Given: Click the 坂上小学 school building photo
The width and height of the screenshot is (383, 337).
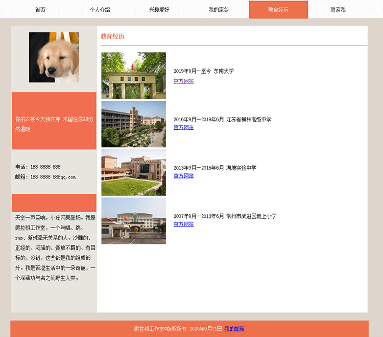Looking at the screenshot, I should (134, 221).
